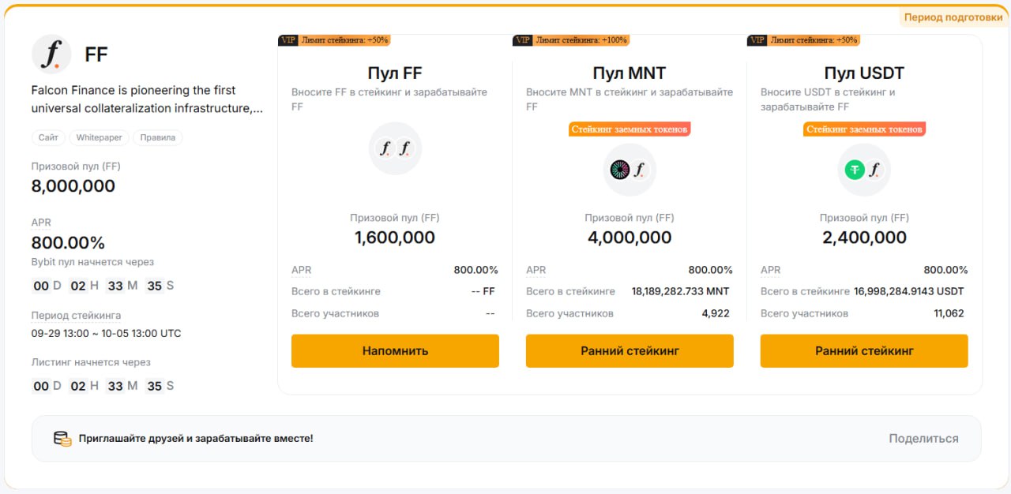Open the Сайт link tag

tap(48, 137)
